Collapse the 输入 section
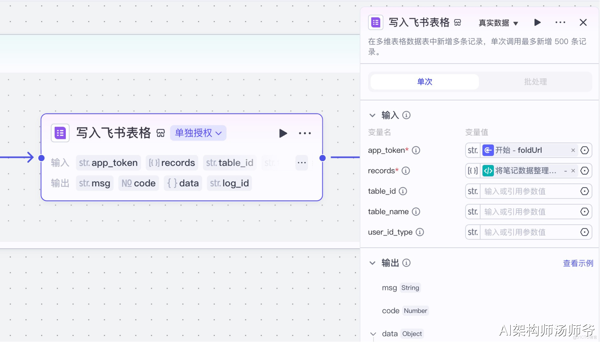 [x=372, y=115]
